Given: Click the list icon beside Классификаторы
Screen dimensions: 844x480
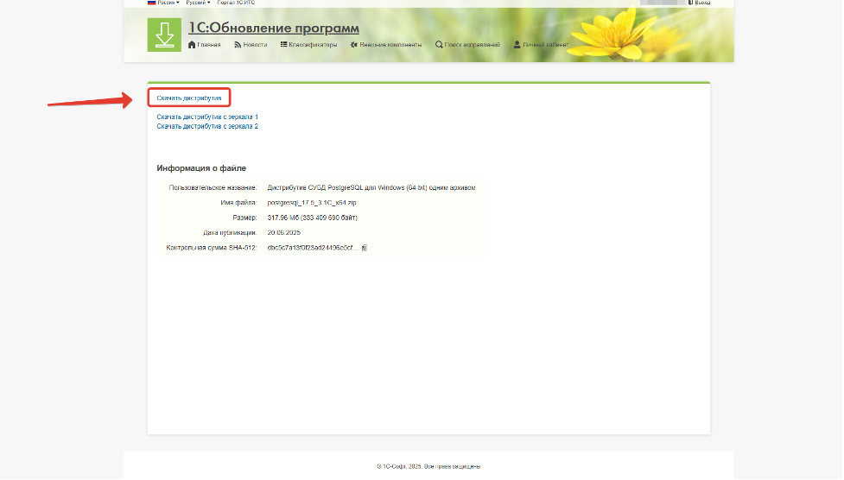Looking at the screenshot, I should (x=283, y=45).
